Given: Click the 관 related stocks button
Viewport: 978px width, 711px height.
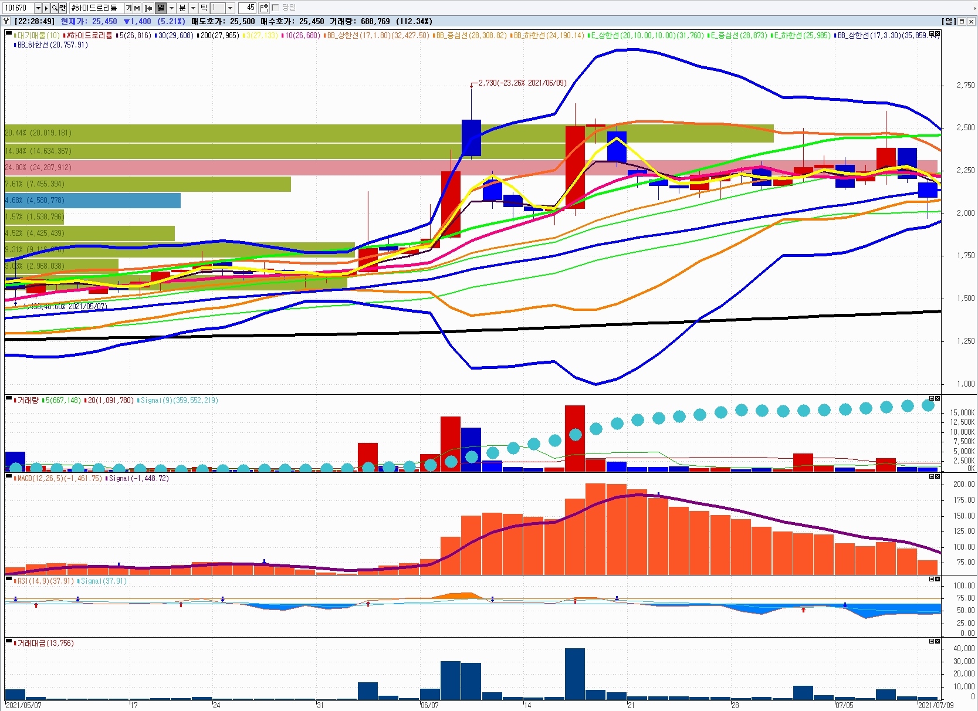Looking at the screenshot, I should [62, 8].
